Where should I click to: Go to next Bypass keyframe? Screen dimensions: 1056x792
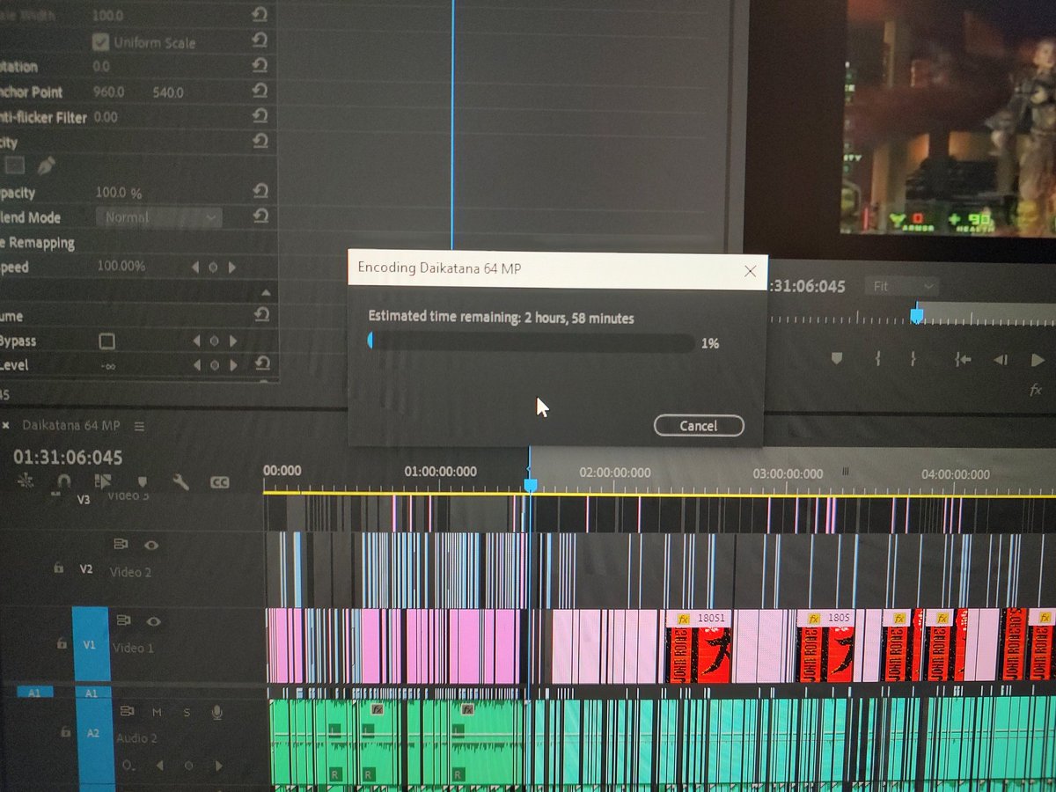[232, 341]
